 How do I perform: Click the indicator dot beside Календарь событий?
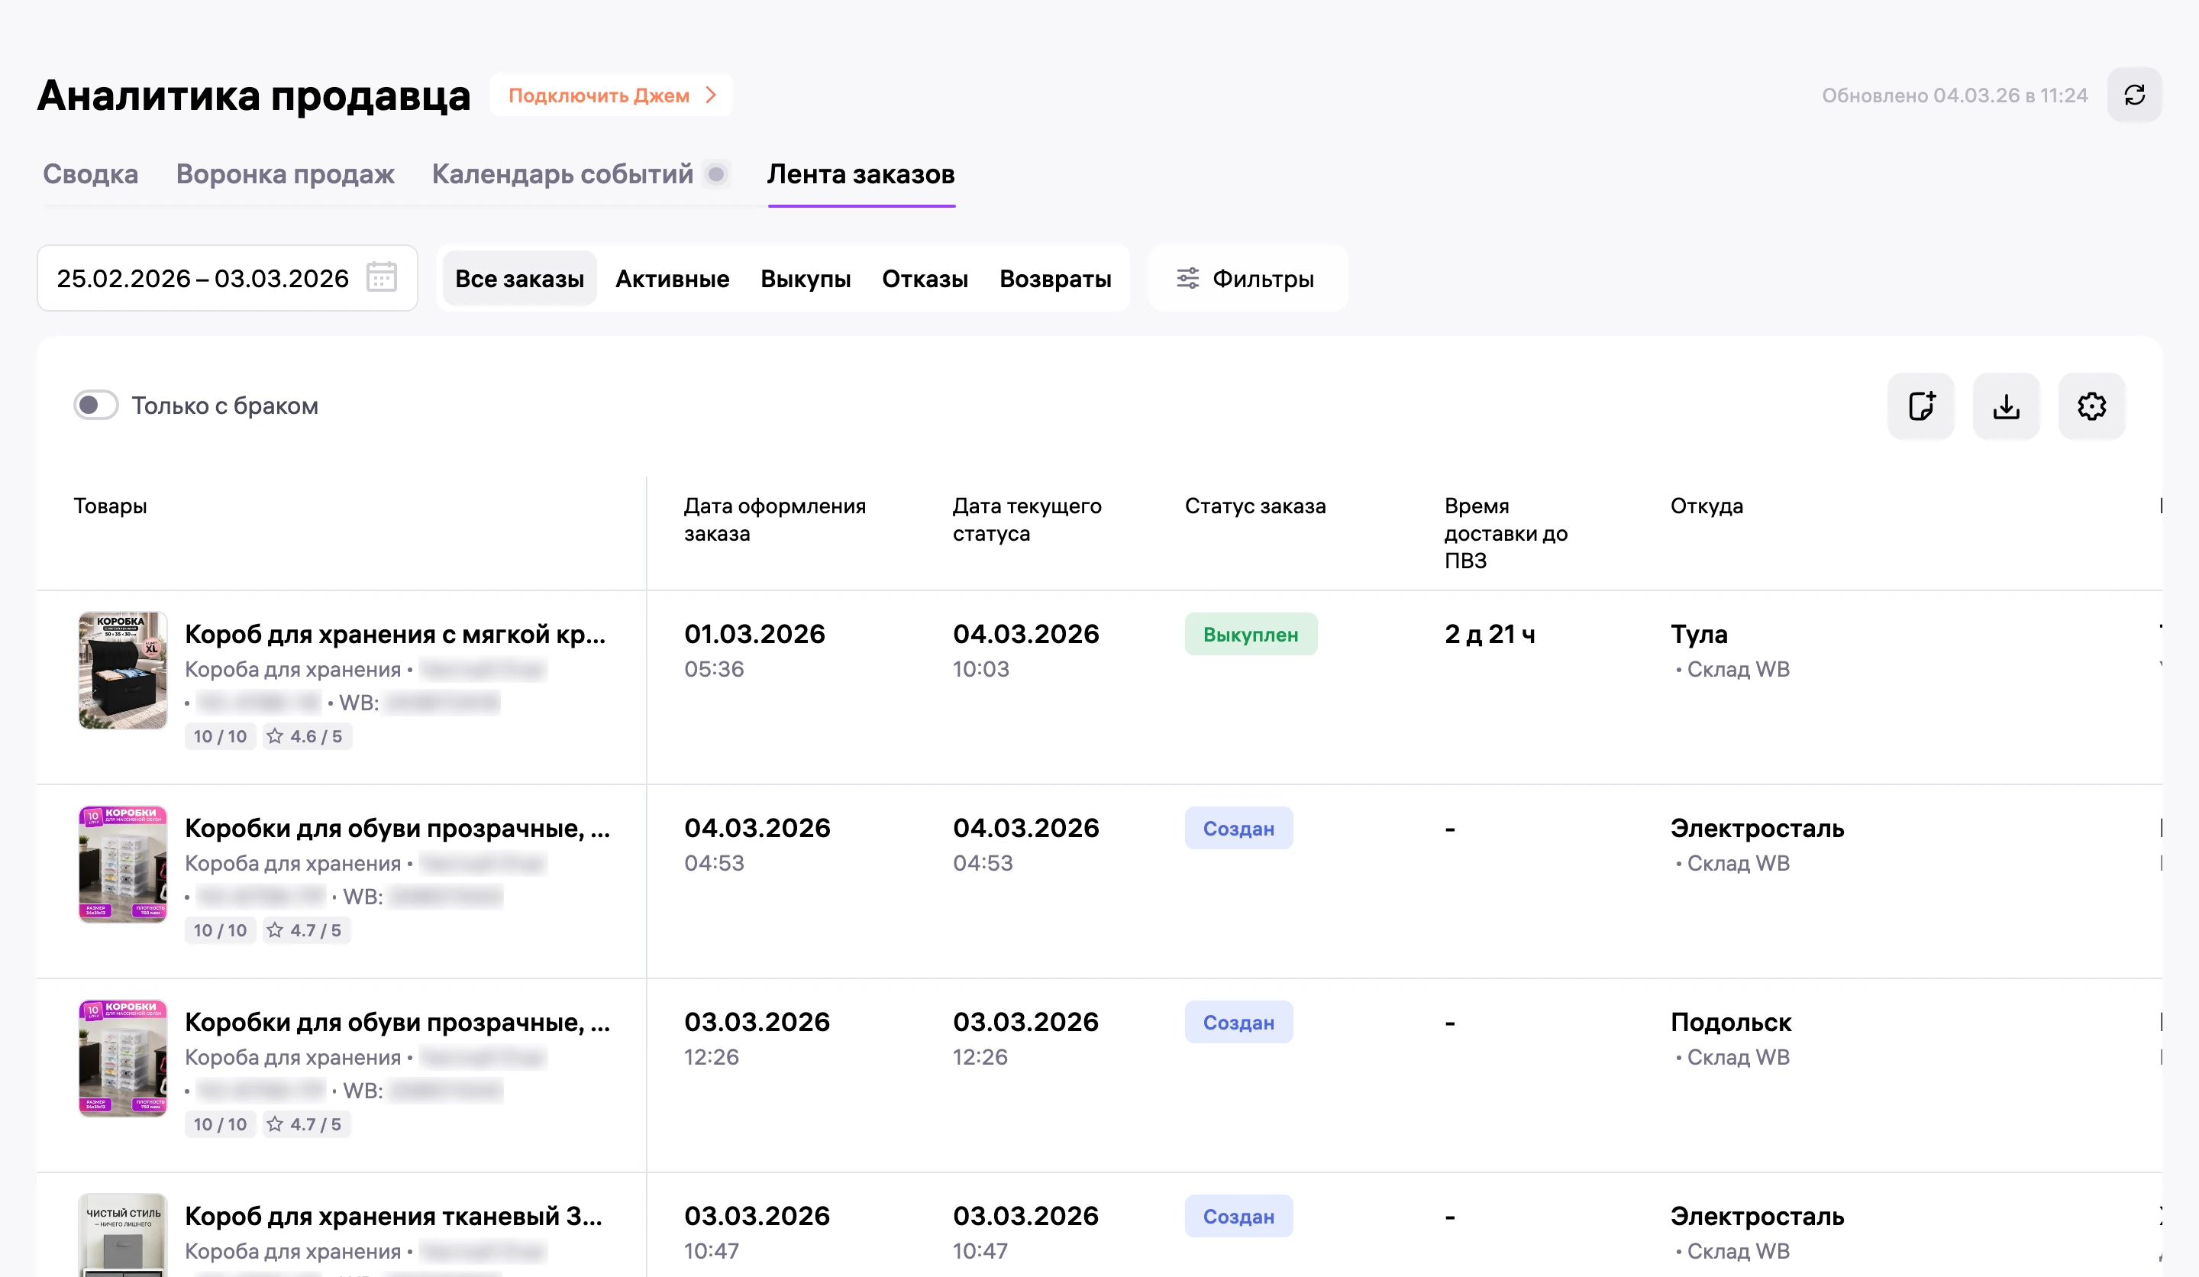tap(716, 173)
